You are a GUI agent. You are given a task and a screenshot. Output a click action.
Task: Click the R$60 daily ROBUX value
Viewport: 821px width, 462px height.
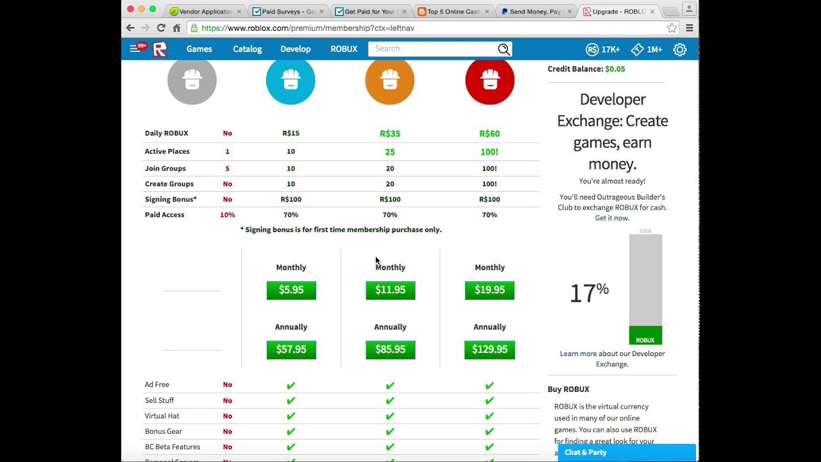coord(489,133)
